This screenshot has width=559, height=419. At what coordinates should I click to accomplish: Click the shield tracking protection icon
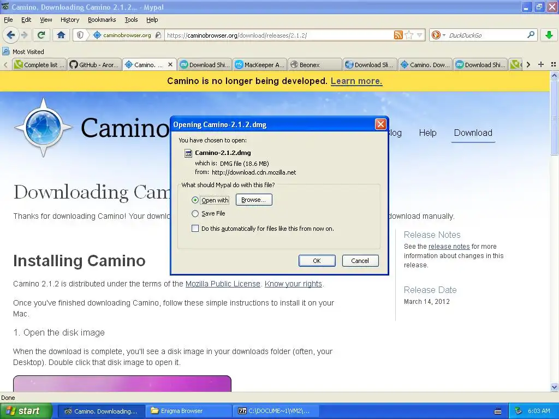coord(80,35)
